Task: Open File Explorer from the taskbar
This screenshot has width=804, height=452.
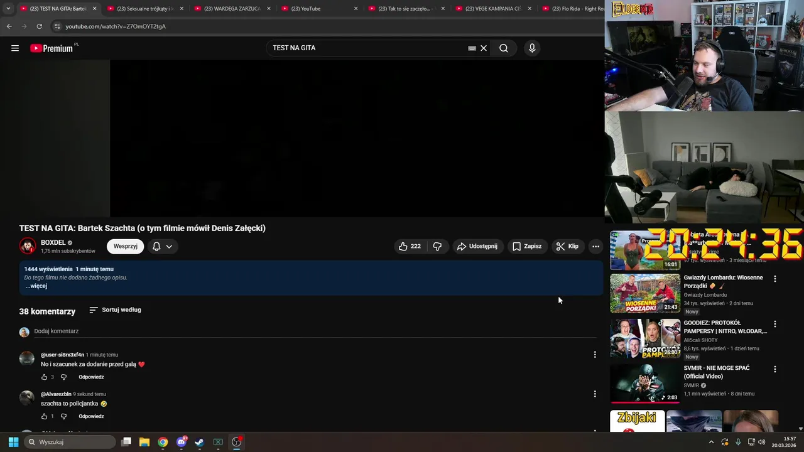Action: (x=144, y=442)
